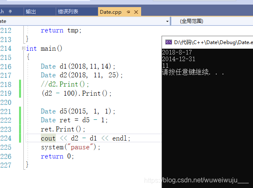
Task: Click Date d2(2018, 11, 25) declaration
Action: tap(82, 75)
